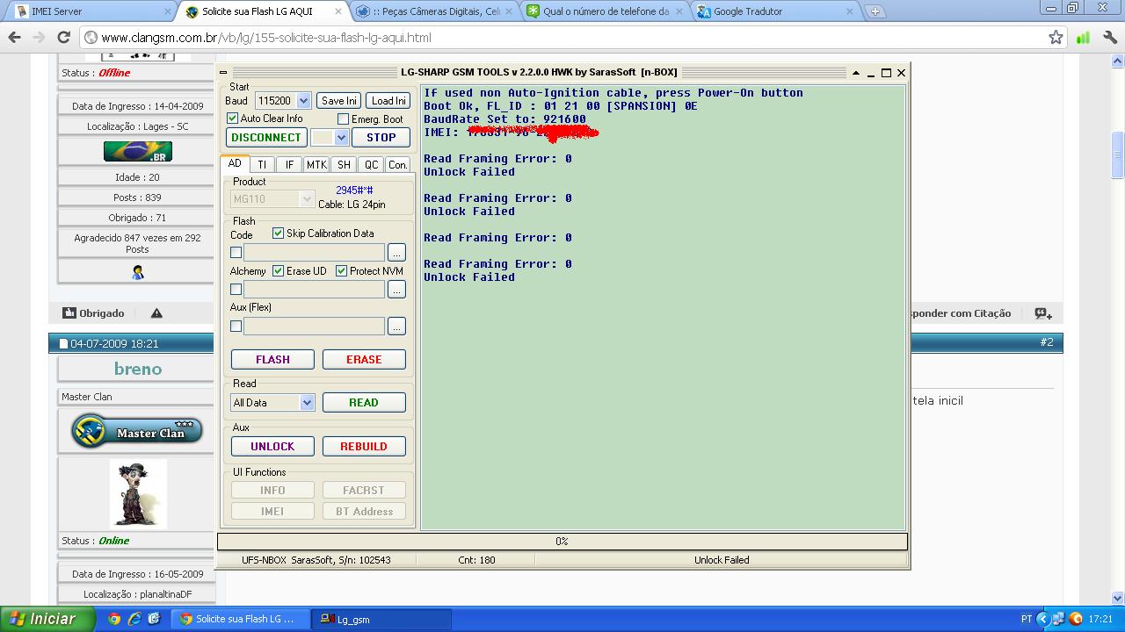Viewport: 1125px width, 632px height.
Task: Click the UNLOCK button
Action: pyautogui.click(x=272, y=446)
